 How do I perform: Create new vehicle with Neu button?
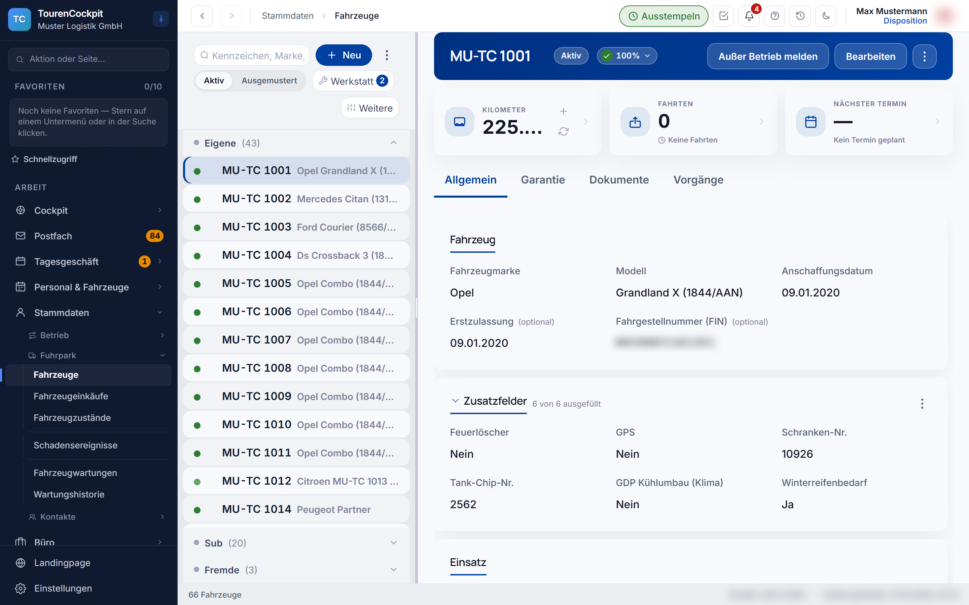pos(344,55)
